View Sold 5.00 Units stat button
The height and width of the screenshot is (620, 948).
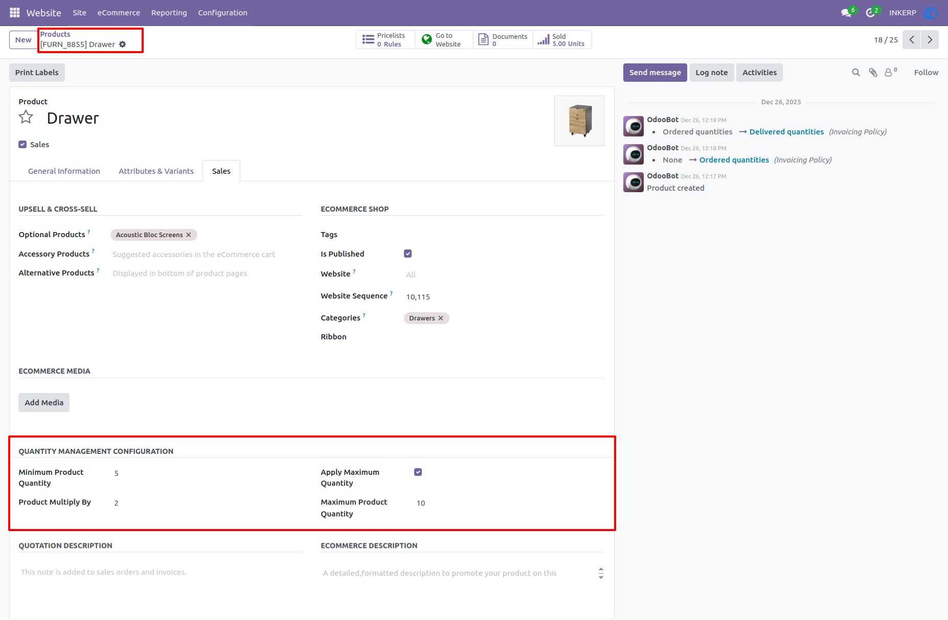click(x=562, y=40)
